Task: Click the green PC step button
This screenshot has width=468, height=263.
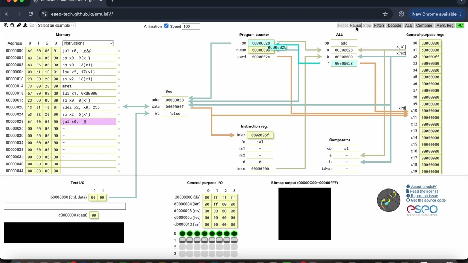Action: coord(460,26)
